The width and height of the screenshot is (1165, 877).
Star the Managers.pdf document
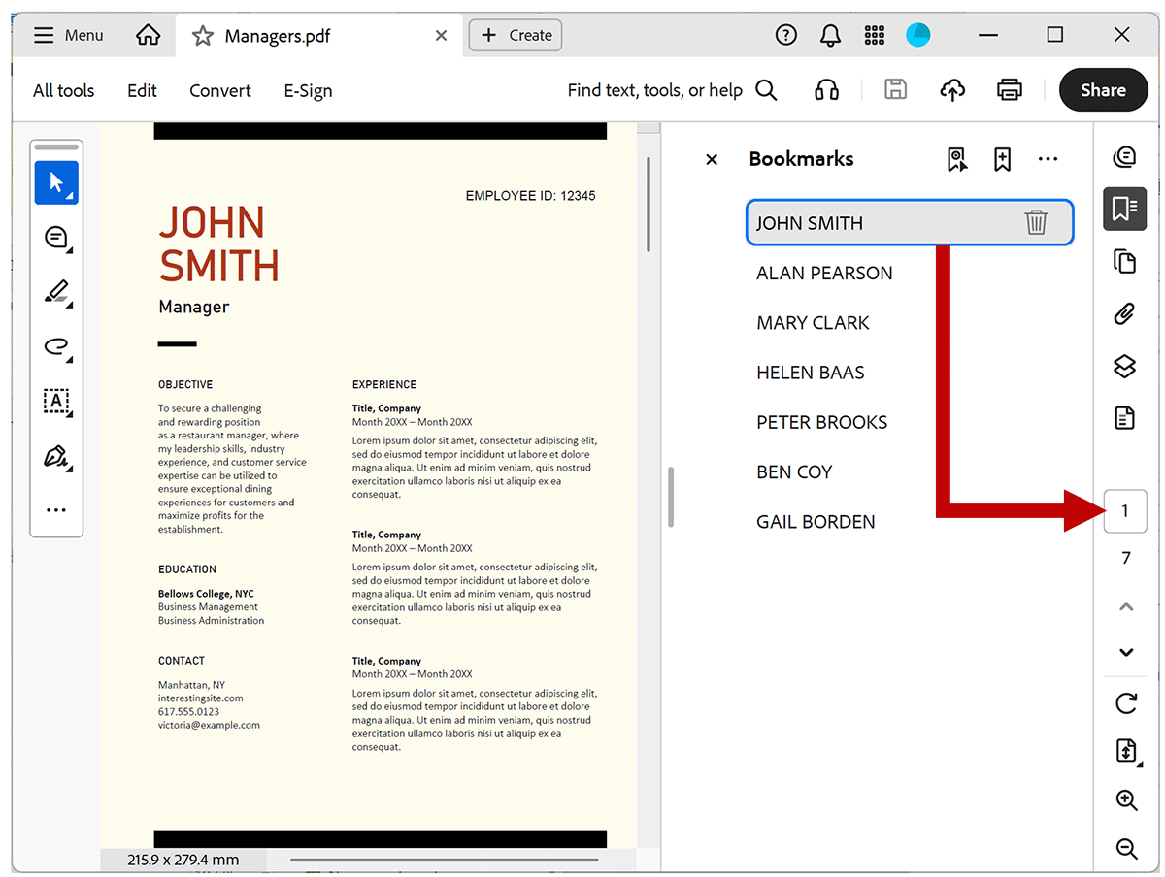202,36
